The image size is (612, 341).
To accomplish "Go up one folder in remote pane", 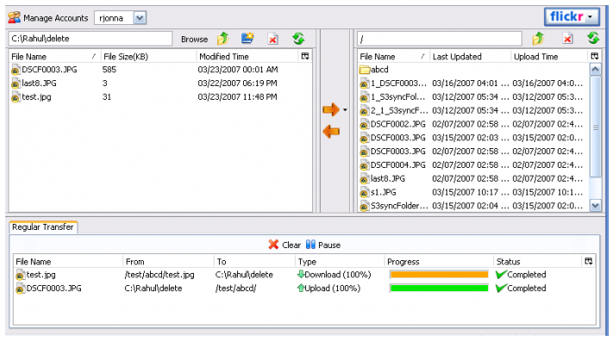I will tap(538, 39).
